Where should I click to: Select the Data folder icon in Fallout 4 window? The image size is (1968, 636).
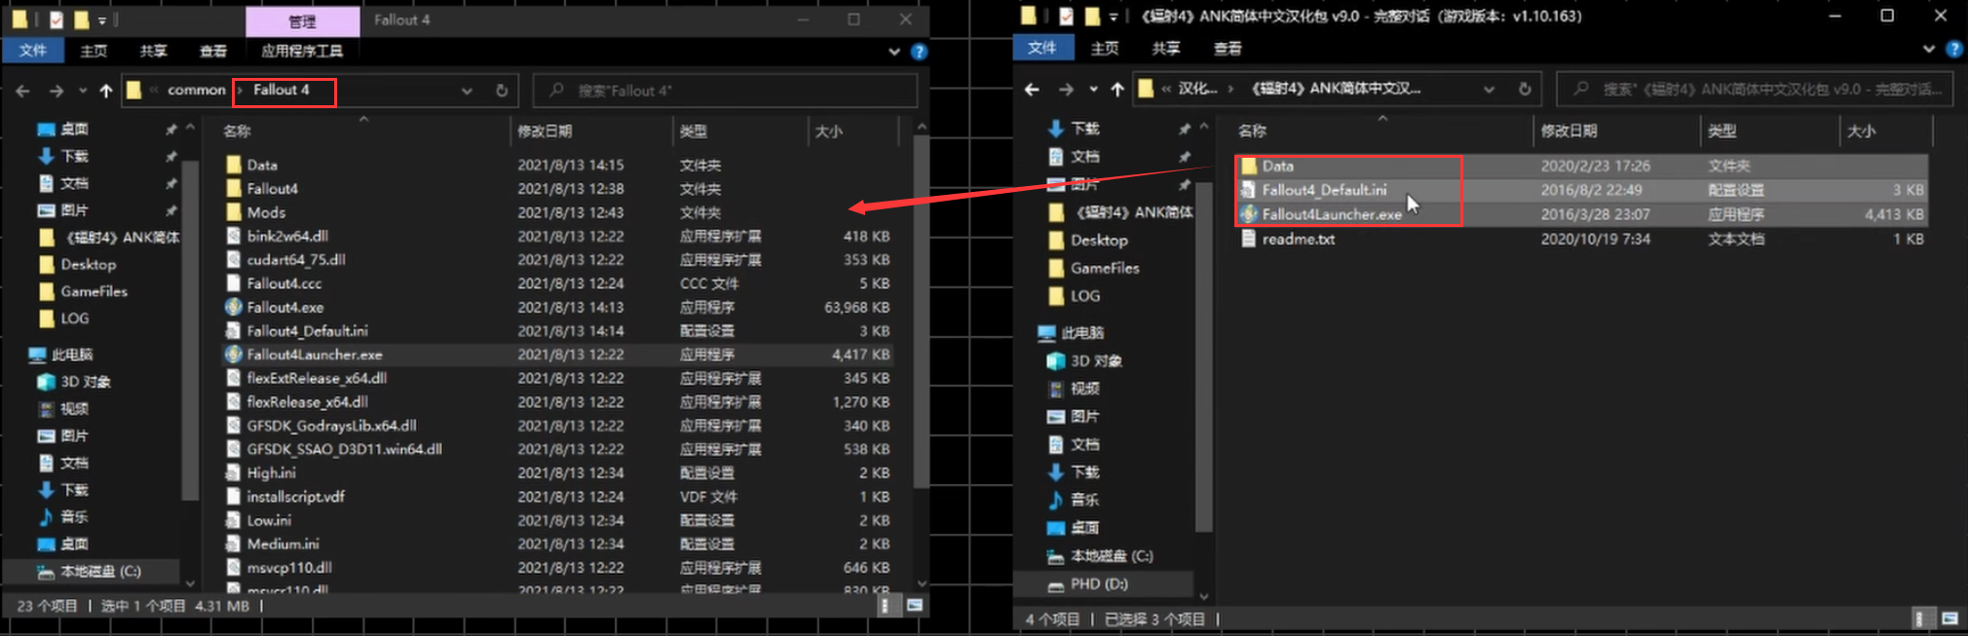point(234,165)
